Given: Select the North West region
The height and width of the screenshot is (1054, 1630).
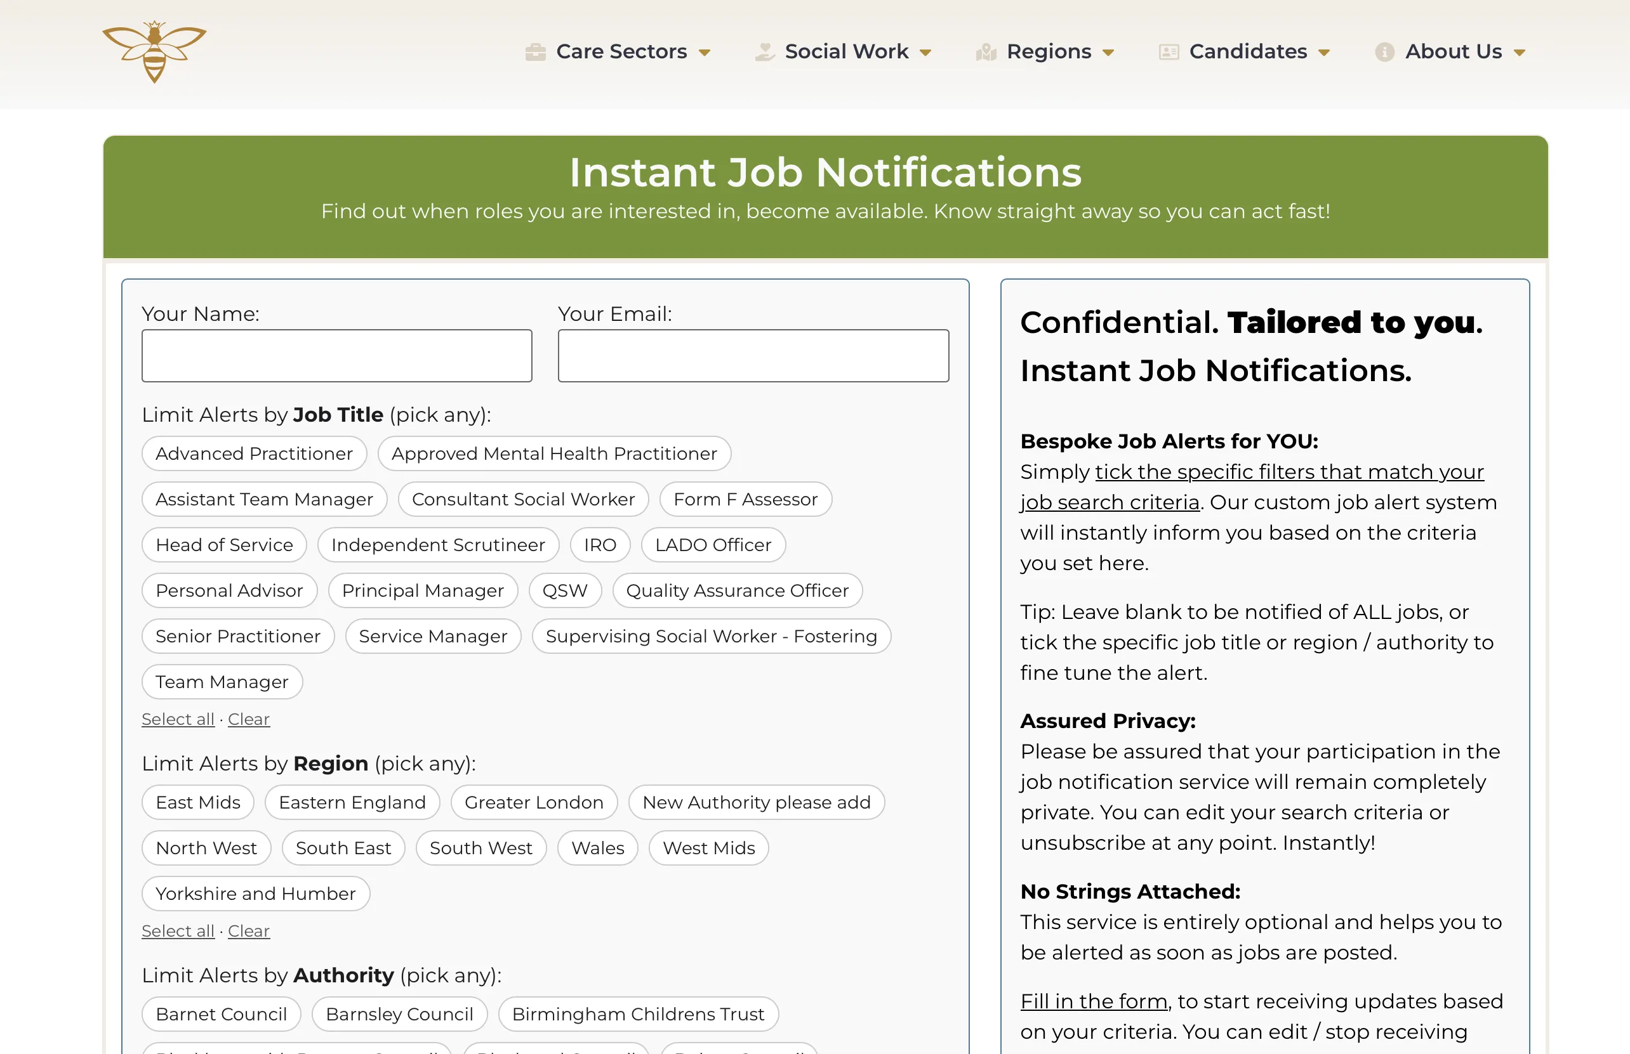Looking at the screenshot, I should click(206, 849).
